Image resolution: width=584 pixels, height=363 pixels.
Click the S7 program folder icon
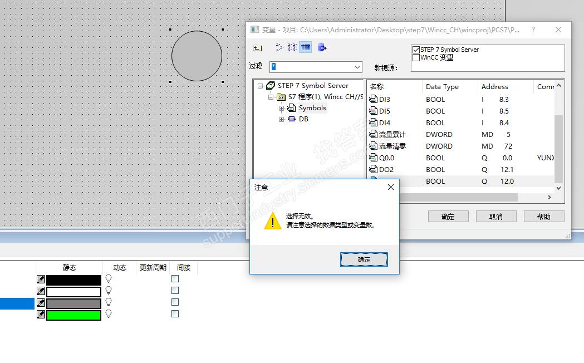point(281,97)
